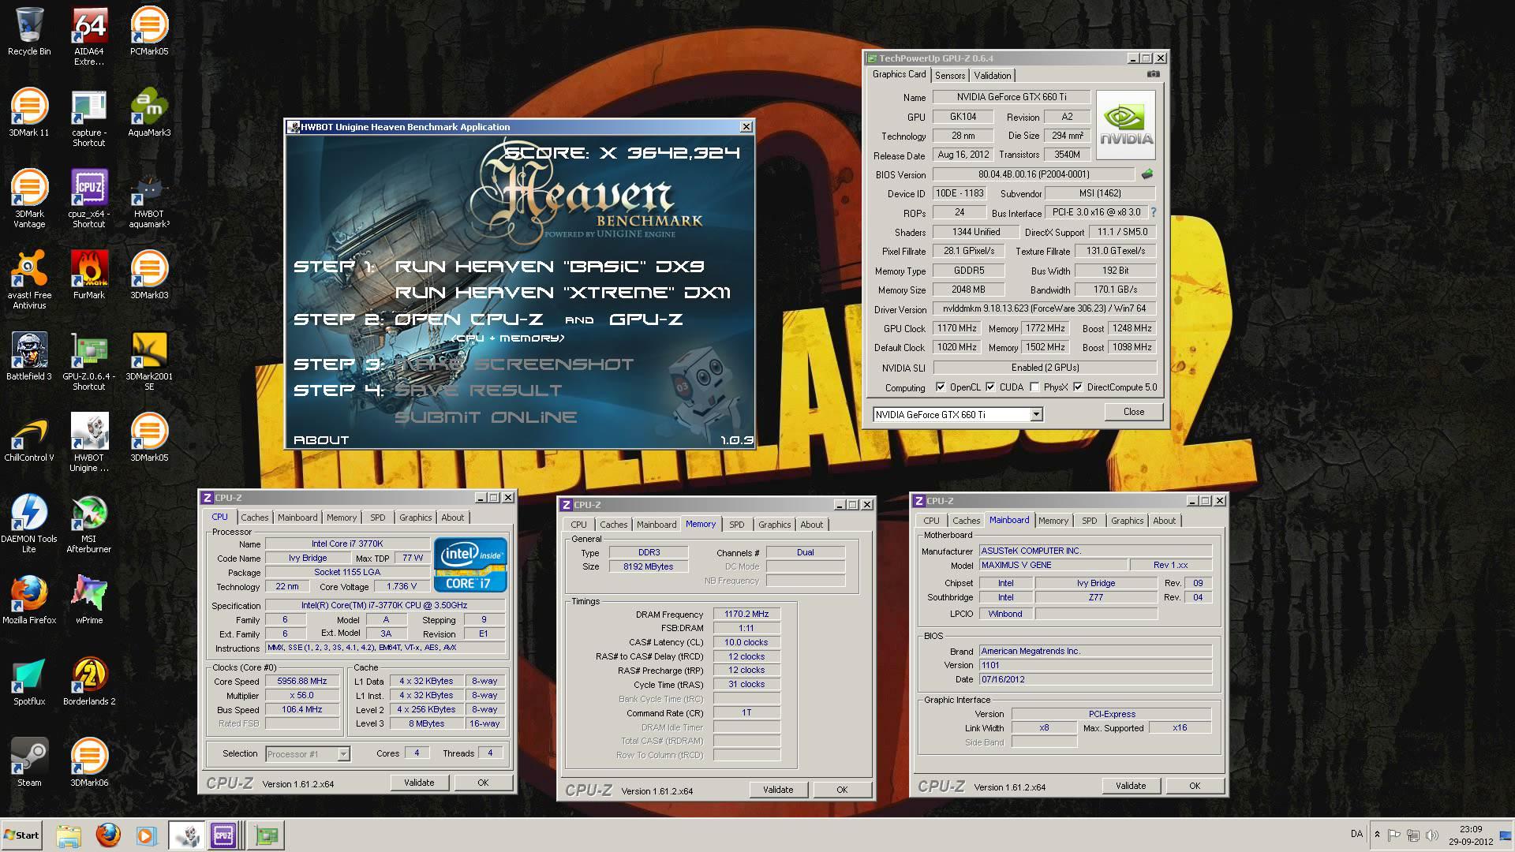
Task: Click Run Heaven "Basic" DX9 step
Action: click(550, 267)
